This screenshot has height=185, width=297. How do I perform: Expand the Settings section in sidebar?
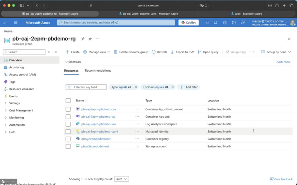pyautogui.click(x=14, y=103)
